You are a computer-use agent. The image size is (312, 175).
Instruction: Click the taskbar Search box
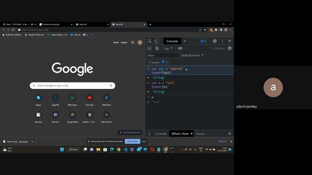click(x=74, y=150)
